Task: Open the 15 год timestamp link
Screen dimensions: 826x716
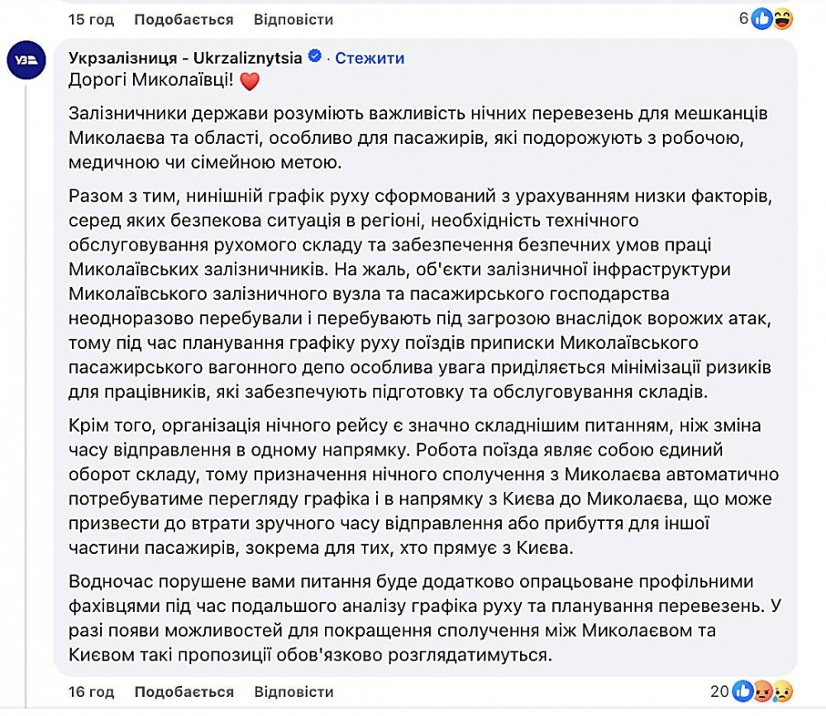Action: coord(91,20)
